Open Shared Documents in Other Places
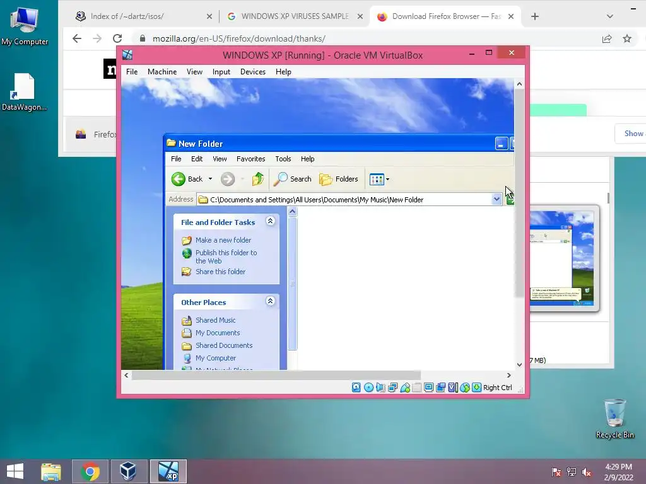The width and height of the screenshot is (646, 484). [224, 345]
